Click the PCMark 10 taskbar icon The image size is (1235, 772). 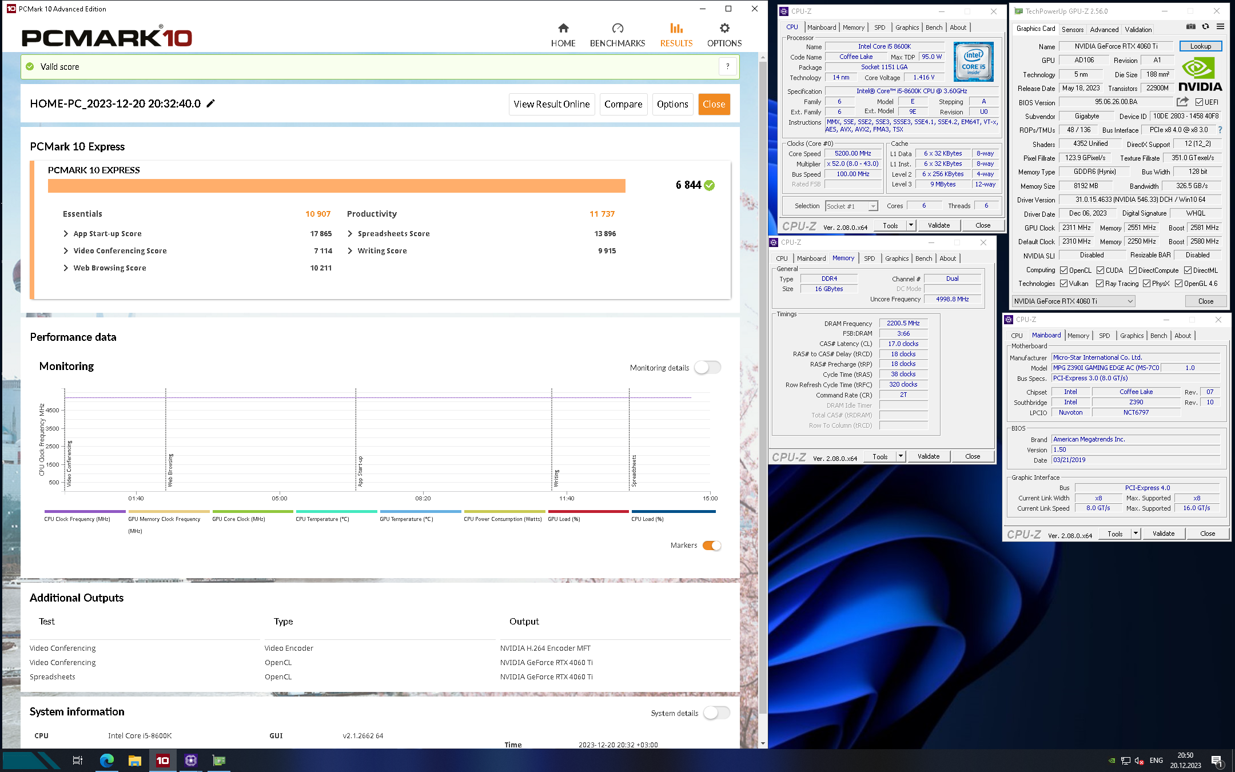coord(163,760)
